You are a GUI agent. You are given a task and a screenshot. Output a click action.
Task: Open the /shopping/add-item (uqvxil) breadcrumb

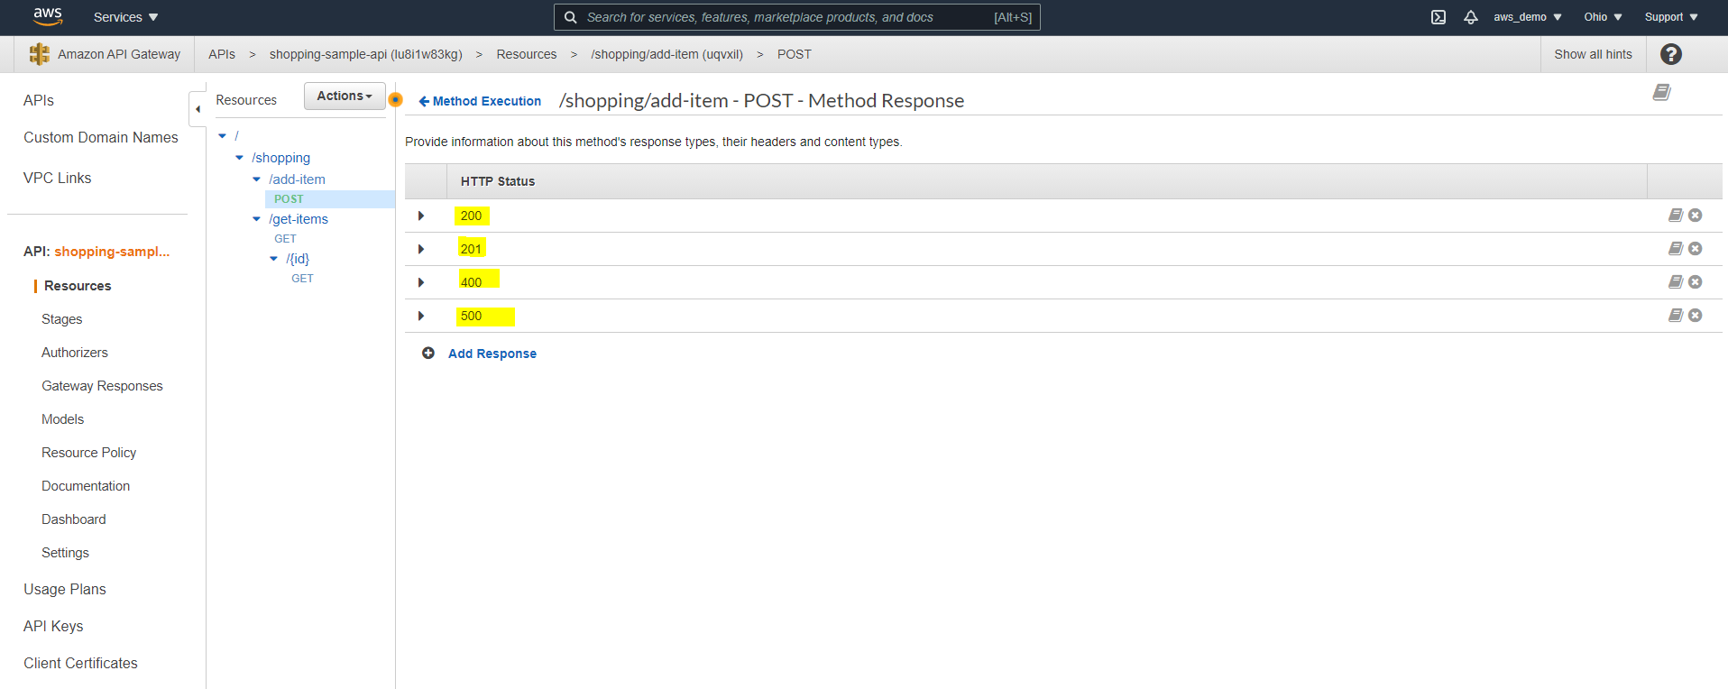tap(666, 54)
